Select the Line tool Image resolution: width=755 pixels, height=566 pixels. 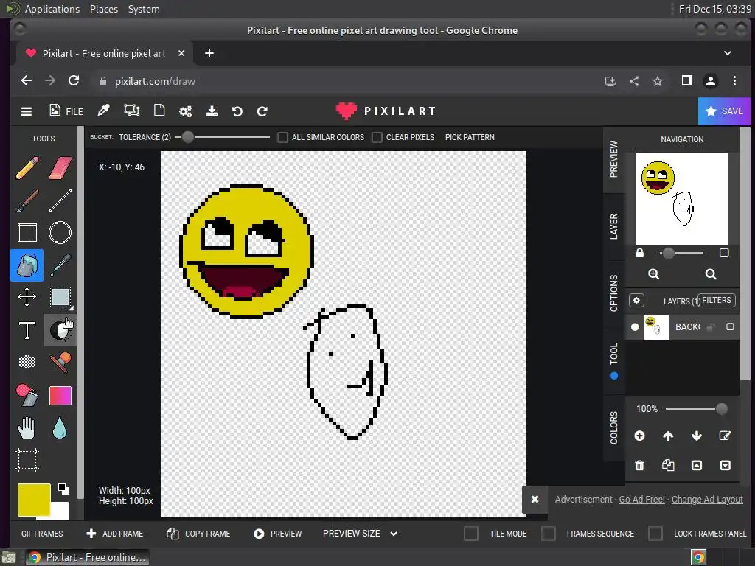(x=60, y=200)
